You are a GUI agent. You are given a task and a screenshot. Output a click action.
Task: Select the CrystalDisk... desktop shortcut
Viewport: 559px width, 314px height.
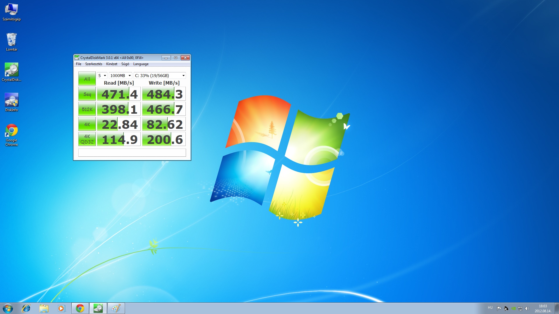12,72
